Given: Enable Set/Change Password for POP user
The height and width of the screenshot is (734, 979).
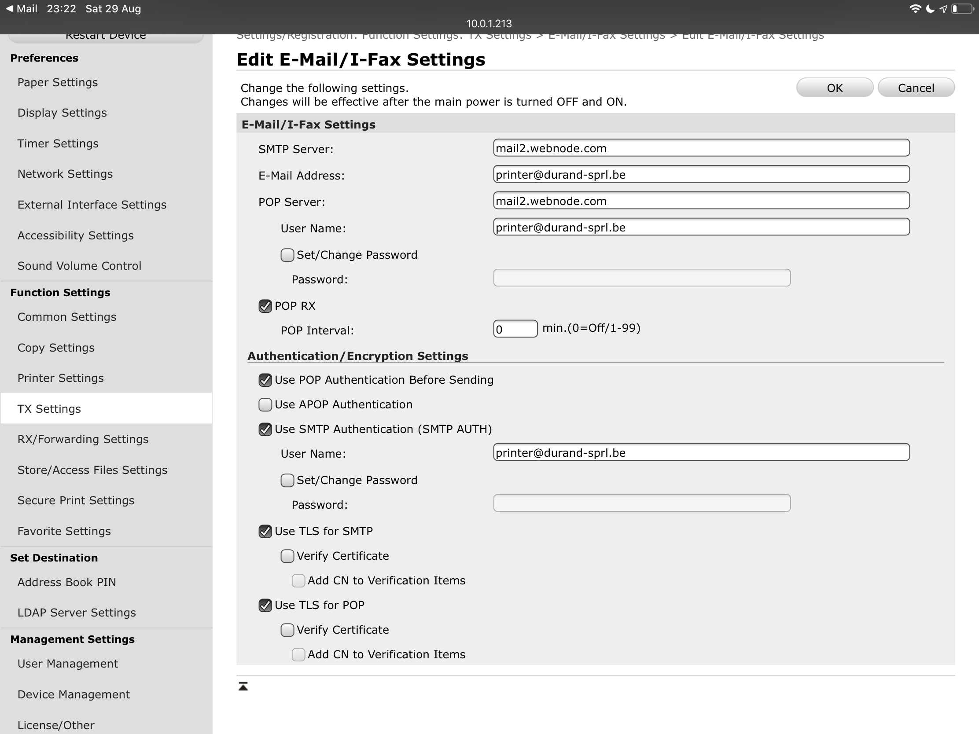Looking at the screenshot, I should point(287,255).
